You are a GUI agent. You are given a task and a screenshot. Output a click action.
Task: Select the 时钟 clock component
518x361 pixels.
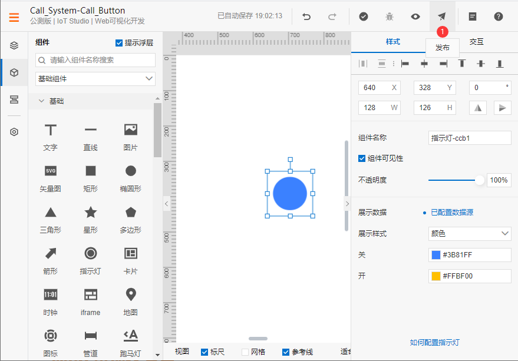[x=51, y=302]
